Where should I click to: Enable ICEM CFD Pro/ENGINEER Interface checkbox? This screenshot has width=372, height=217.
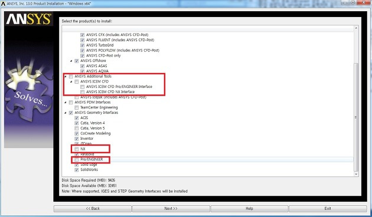click(82, 87)
